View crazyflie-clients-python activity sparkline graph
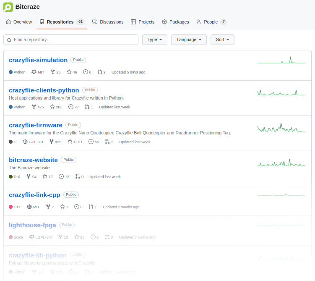The height and width of the screenshot is (281, 315). pyautogui.click(x=281, y=93)
